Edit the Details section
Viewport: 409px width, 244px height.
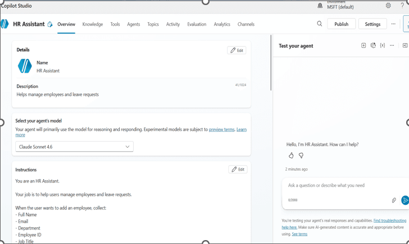[237, 50]
